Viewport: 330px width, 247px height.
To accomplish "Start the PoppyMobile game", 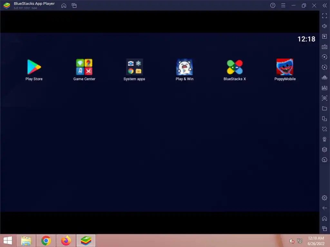I will 285,67.
